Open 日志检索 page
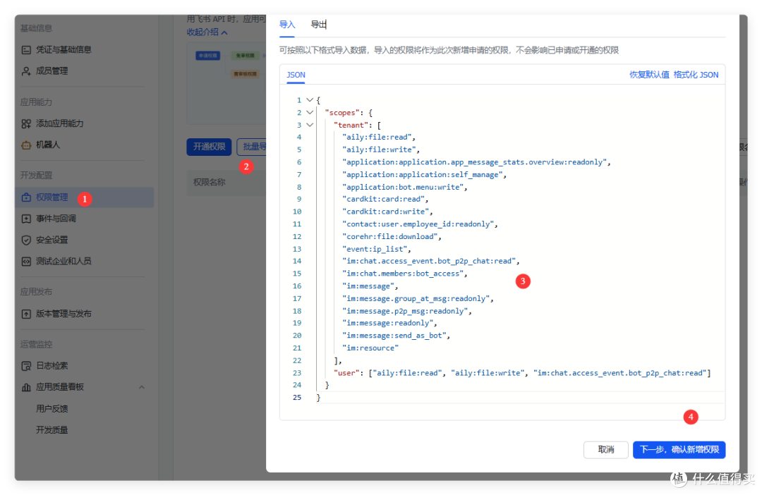Image resolution: width=762 pixels, height=495 pixels. 52,366
